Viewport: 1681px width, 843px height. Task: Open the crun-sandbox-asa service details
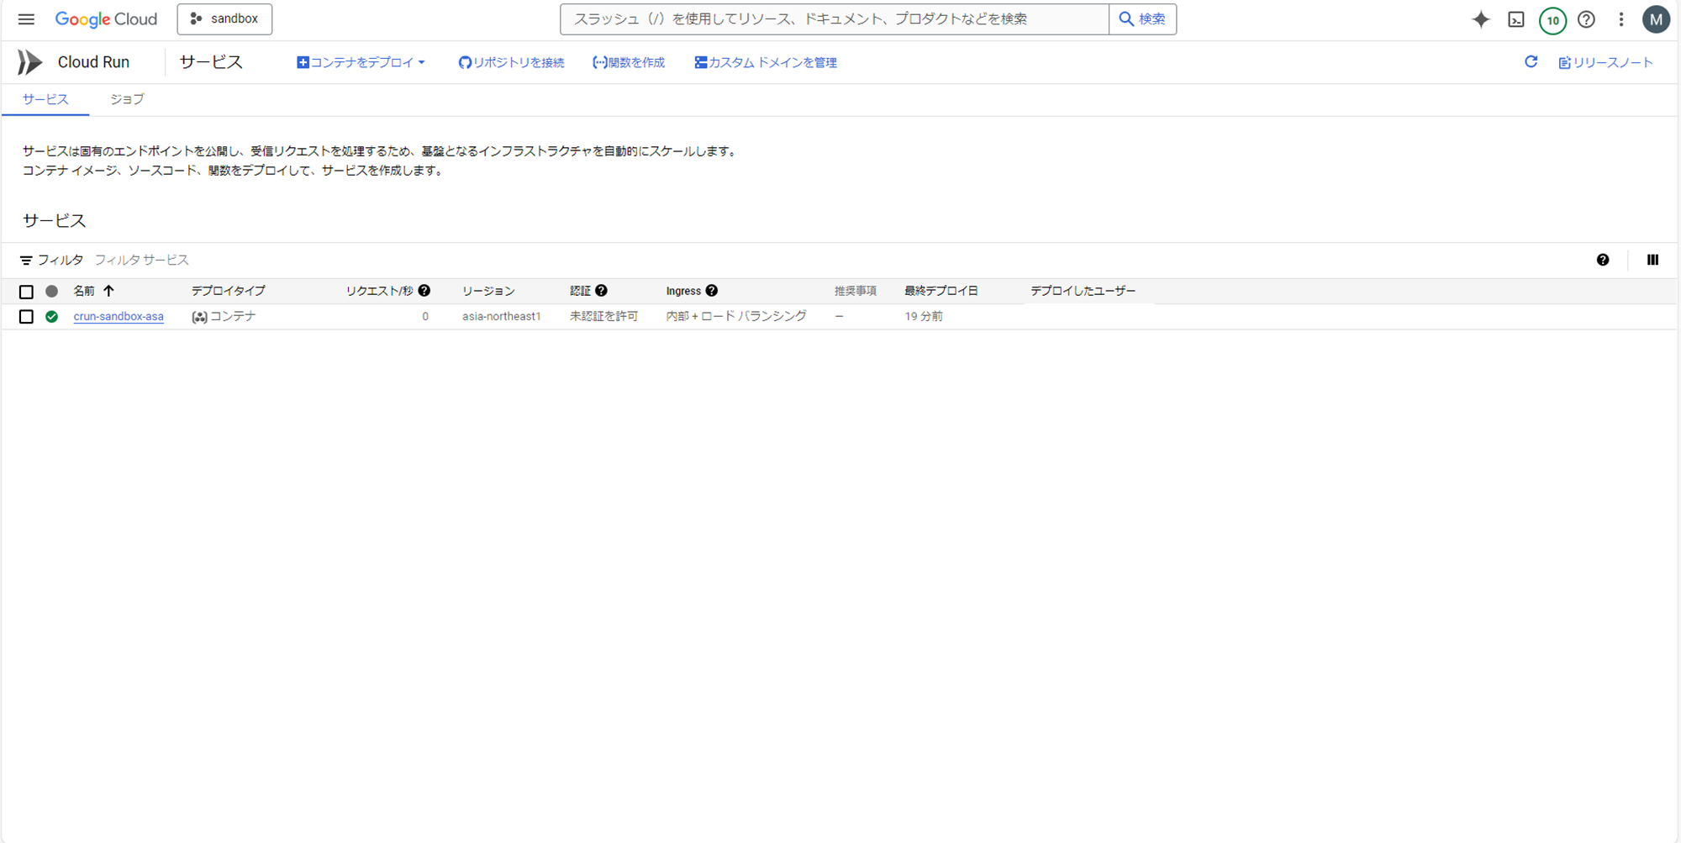pos(118,316)
